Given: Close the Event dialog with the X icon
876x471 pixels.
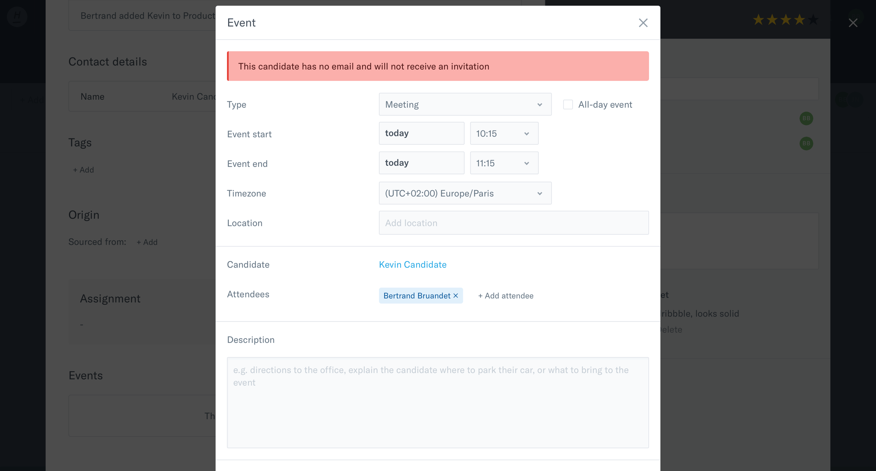Looking at the screenshot, I should pos(643,23).
